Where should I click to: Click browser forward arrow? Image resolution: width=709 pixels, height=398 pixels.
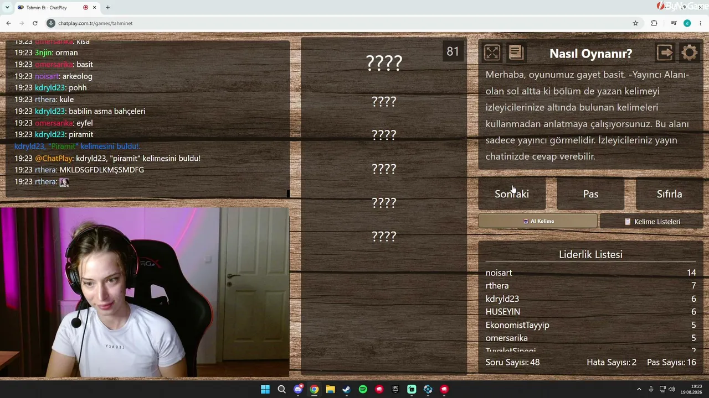(x=22, y=23)
